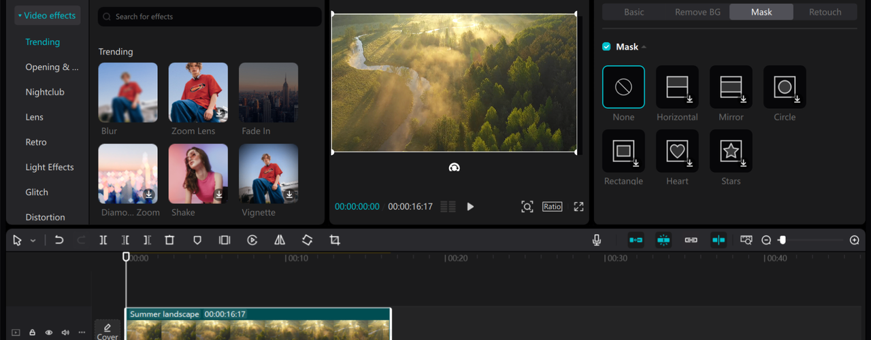The height and width of the screenshot is (340, 871).
Task: Undo the last action
Action: tap(59, 240)
